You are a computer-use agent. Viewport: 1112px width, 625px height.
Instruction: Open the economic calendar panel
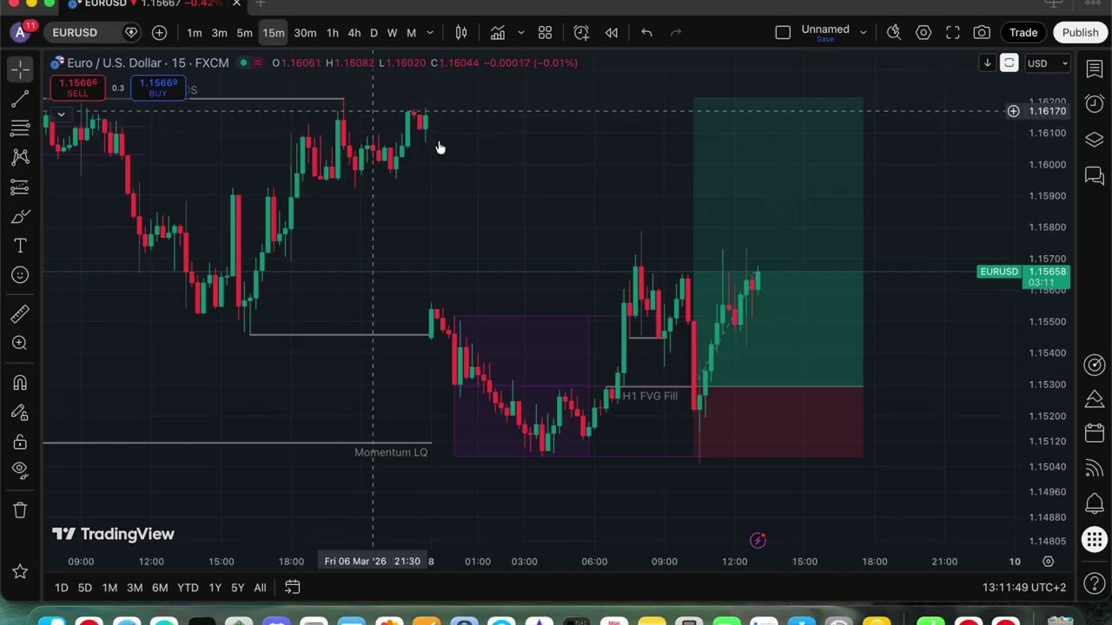[x=1095, y=432]
